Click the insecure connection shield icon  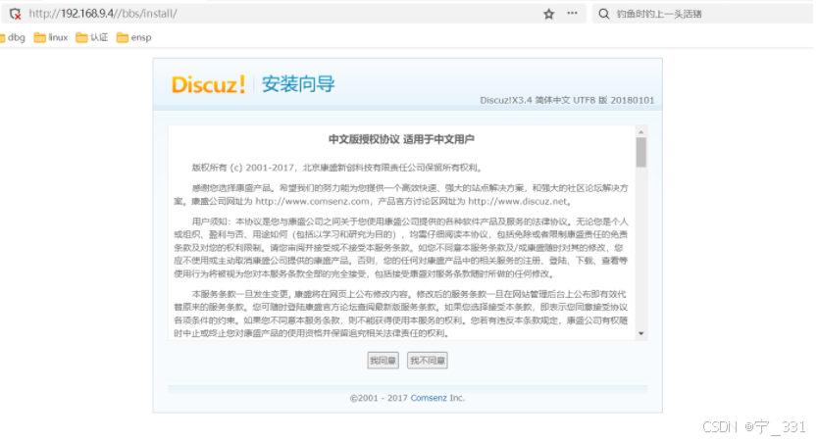[x=16, y=14]
